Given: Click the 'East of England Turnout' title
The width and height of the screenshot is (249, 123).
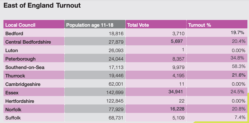Looking at the screenshot, I should click(42, 5).
